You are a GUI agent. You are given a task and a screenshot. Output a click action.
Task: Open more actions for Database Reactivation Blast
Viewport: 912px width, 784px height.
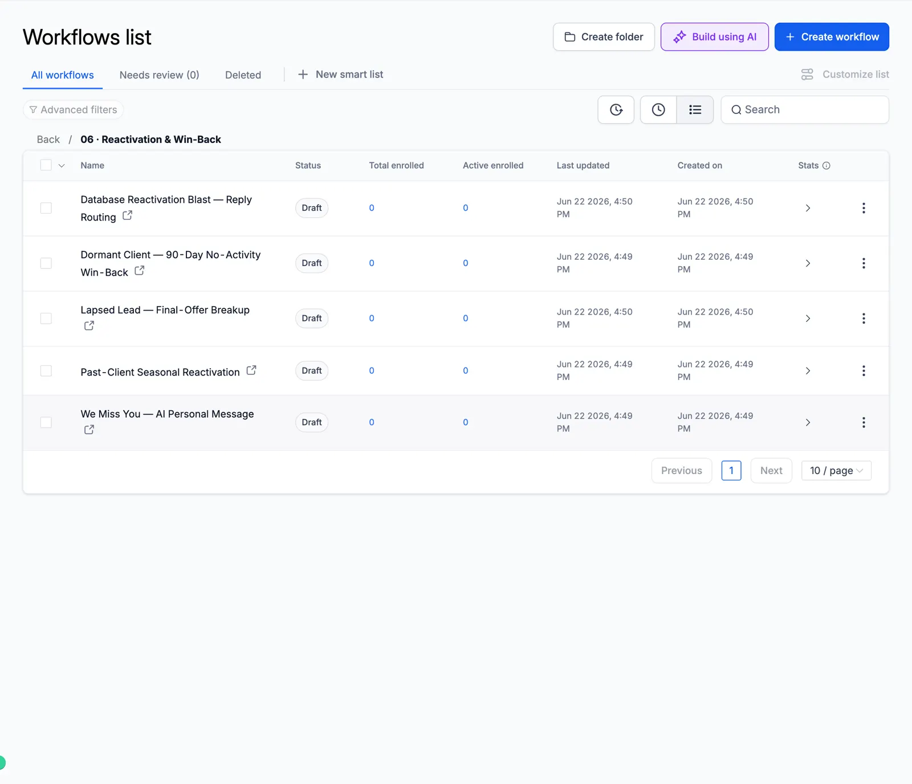[x=864, y=208]
